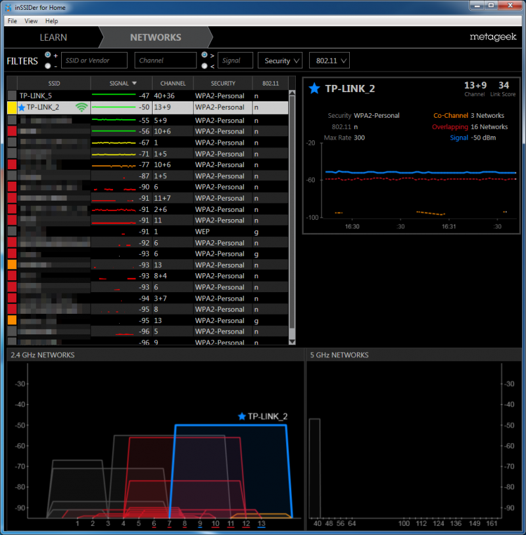Click the network list vertical scrollbar thumb
This screenshot has width=526, height=535.
[x=292, y=213]
